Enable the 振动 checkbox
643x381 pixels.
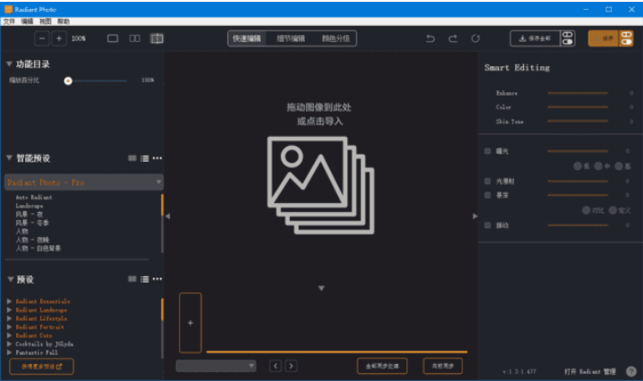(487, 224)
